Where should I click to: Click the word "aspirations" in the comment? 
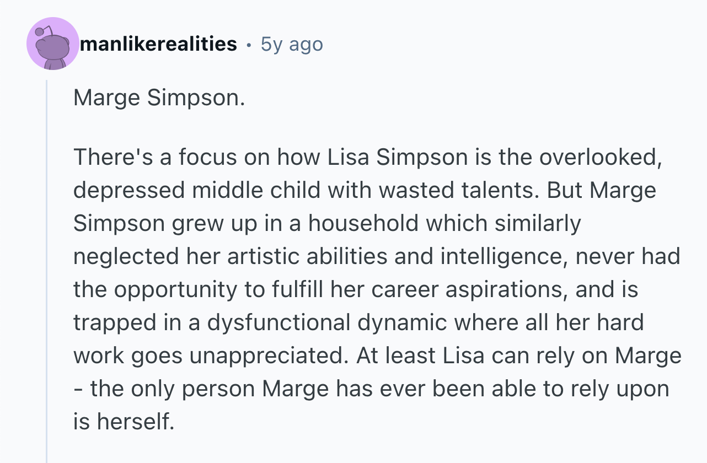click(x=510, y=290)
